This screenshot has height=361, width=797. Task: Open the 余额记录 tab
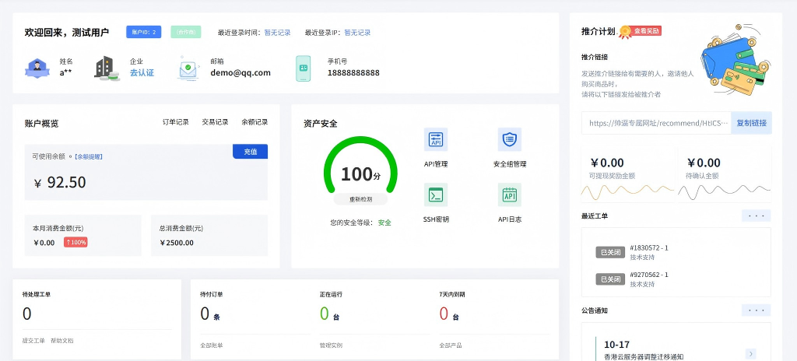pos(255,122)
